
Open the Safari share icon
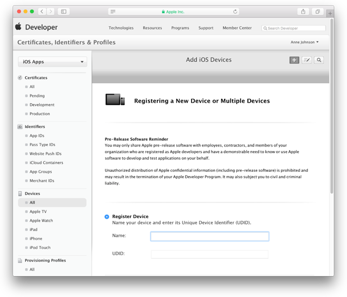(303, 11)
